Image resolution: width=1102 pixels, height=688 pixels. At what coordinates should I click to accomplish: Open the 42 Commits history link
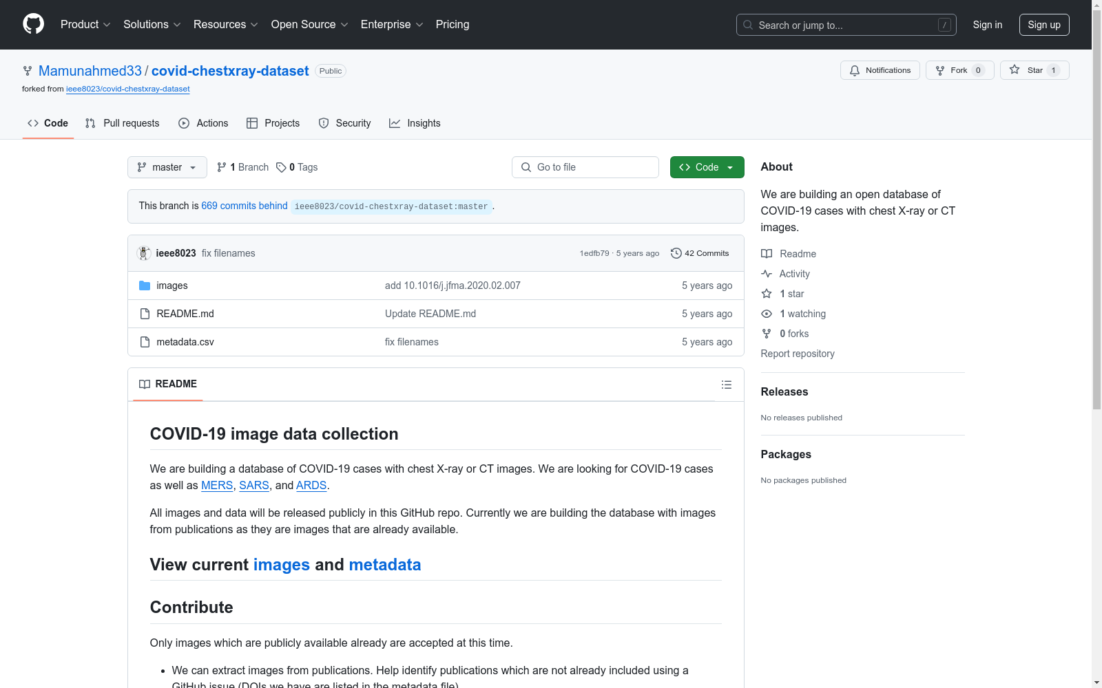(700, 253)
